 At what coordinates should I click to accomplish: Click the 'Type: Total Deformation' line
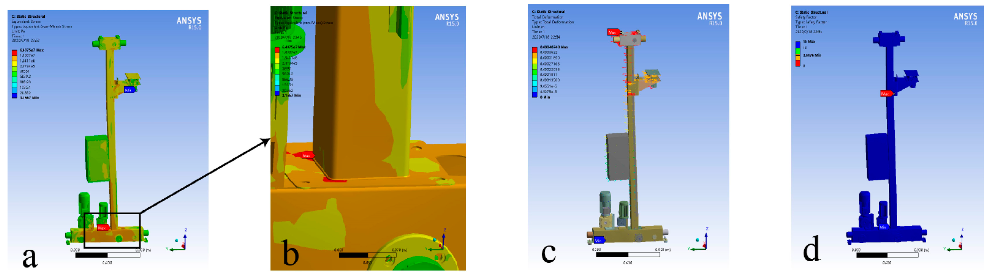point(552,22)
